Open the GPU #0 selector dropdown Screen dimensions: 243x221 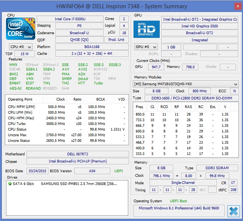pos(147,47)
